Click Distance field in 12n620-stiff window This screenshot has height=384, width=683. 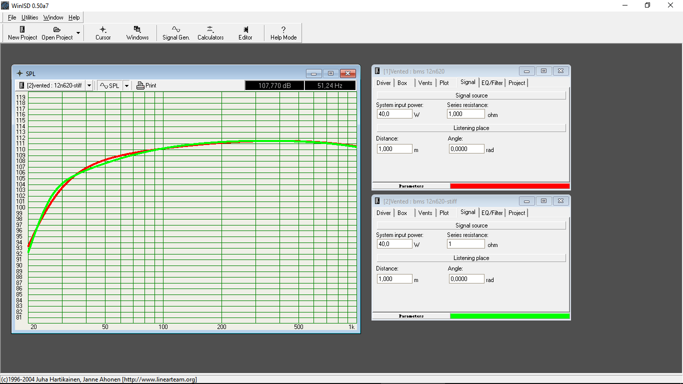click(x=394, y=279)
